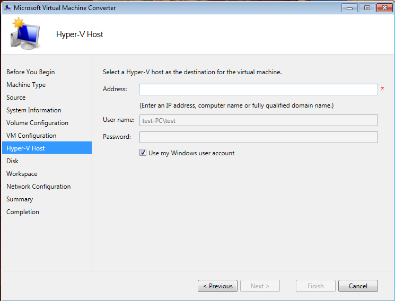The image size is (395, 301).
Task: Minimize the converter window
Action: click(x=349, y=7)
